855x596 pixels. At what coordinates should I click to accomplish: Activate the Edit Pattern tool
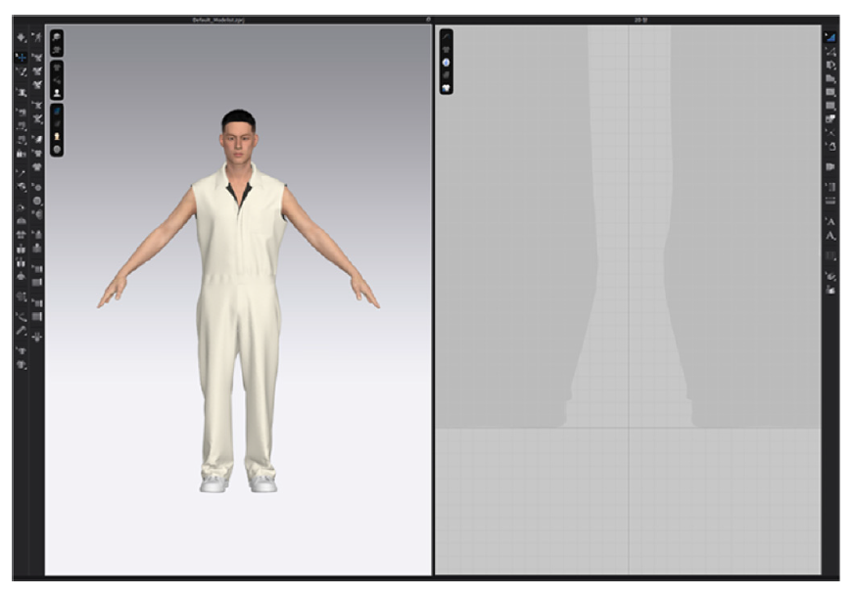pyautogui.click(x=833, y=50)
